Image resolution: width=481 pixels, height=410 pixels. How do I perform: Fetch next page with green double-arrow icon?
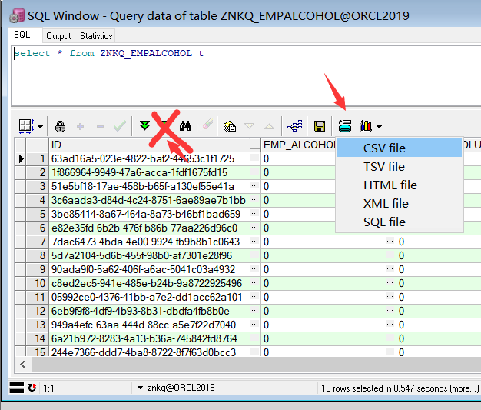tap(144, 125)
